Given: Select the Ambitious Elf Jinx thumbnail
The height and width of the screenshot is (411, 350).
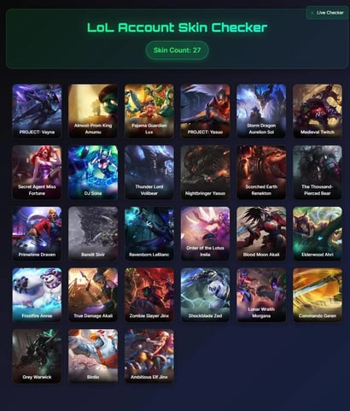Looking at the screenshot, I should pos(149,355).
